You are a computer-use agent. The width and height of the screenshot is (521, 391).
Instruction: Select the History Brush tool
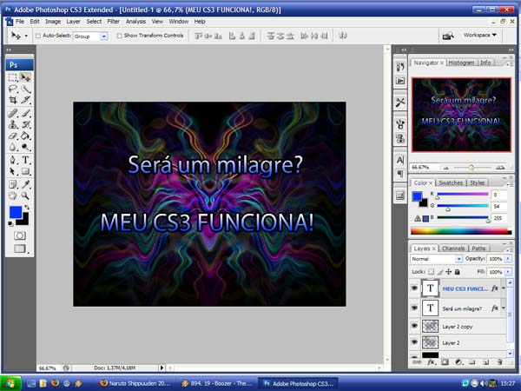(25, 124)
